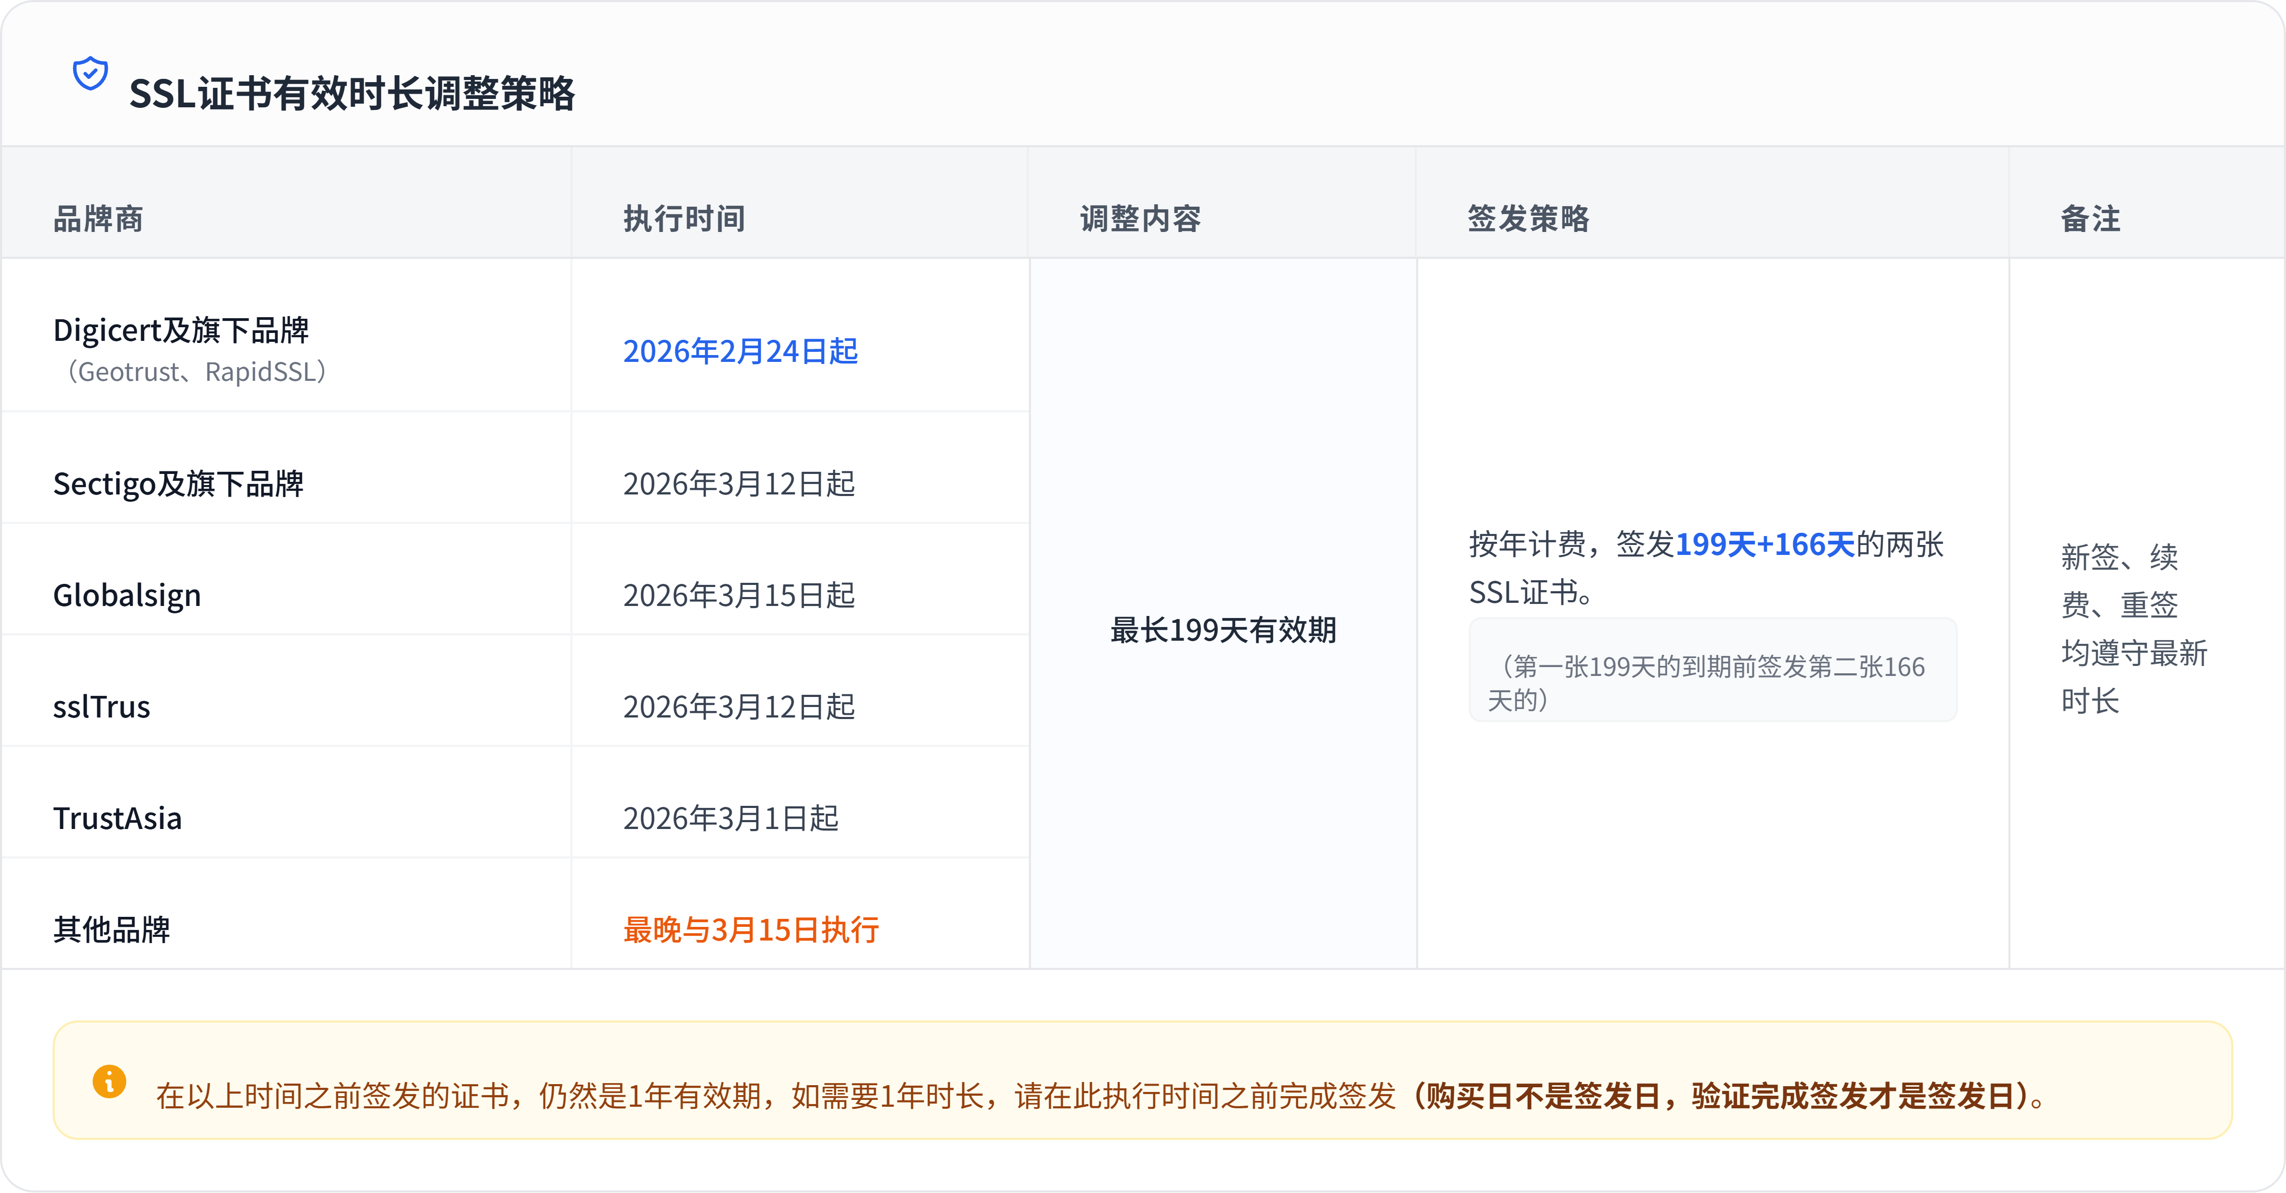Screen dimensions: 2286x1193
Task: Click the 备注 column header
Action: pyautogui.click(x=2090, y=218)
